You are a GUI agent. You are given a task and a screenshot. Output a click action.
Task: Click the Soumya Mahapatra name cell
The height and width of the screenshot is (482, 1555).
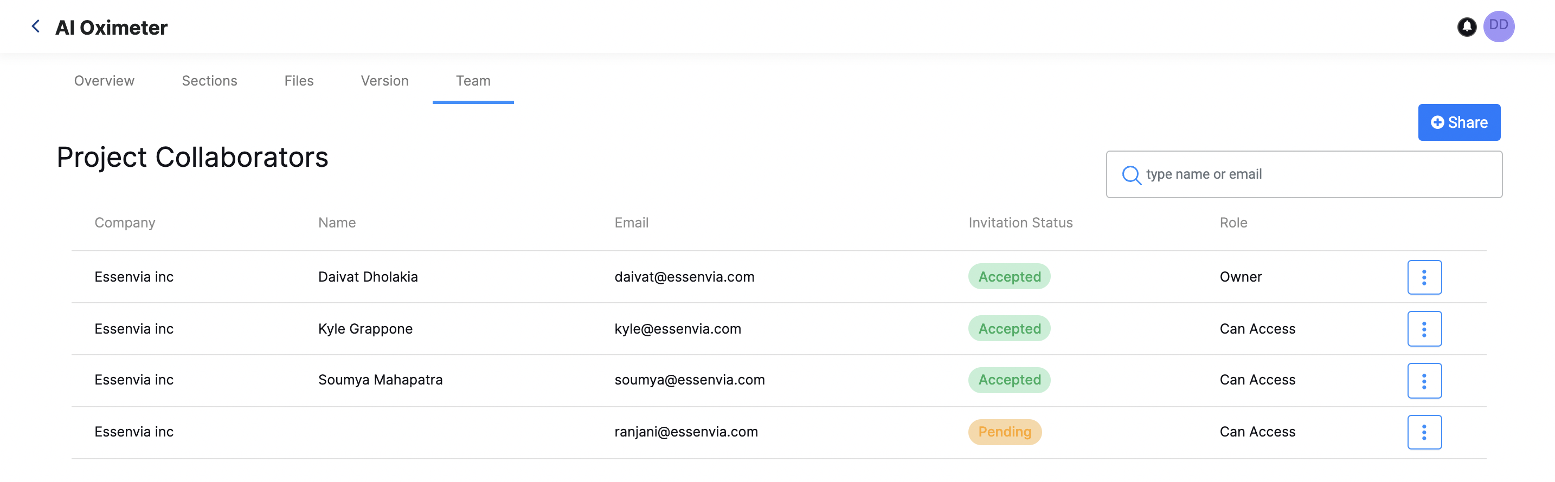[380, 380]
